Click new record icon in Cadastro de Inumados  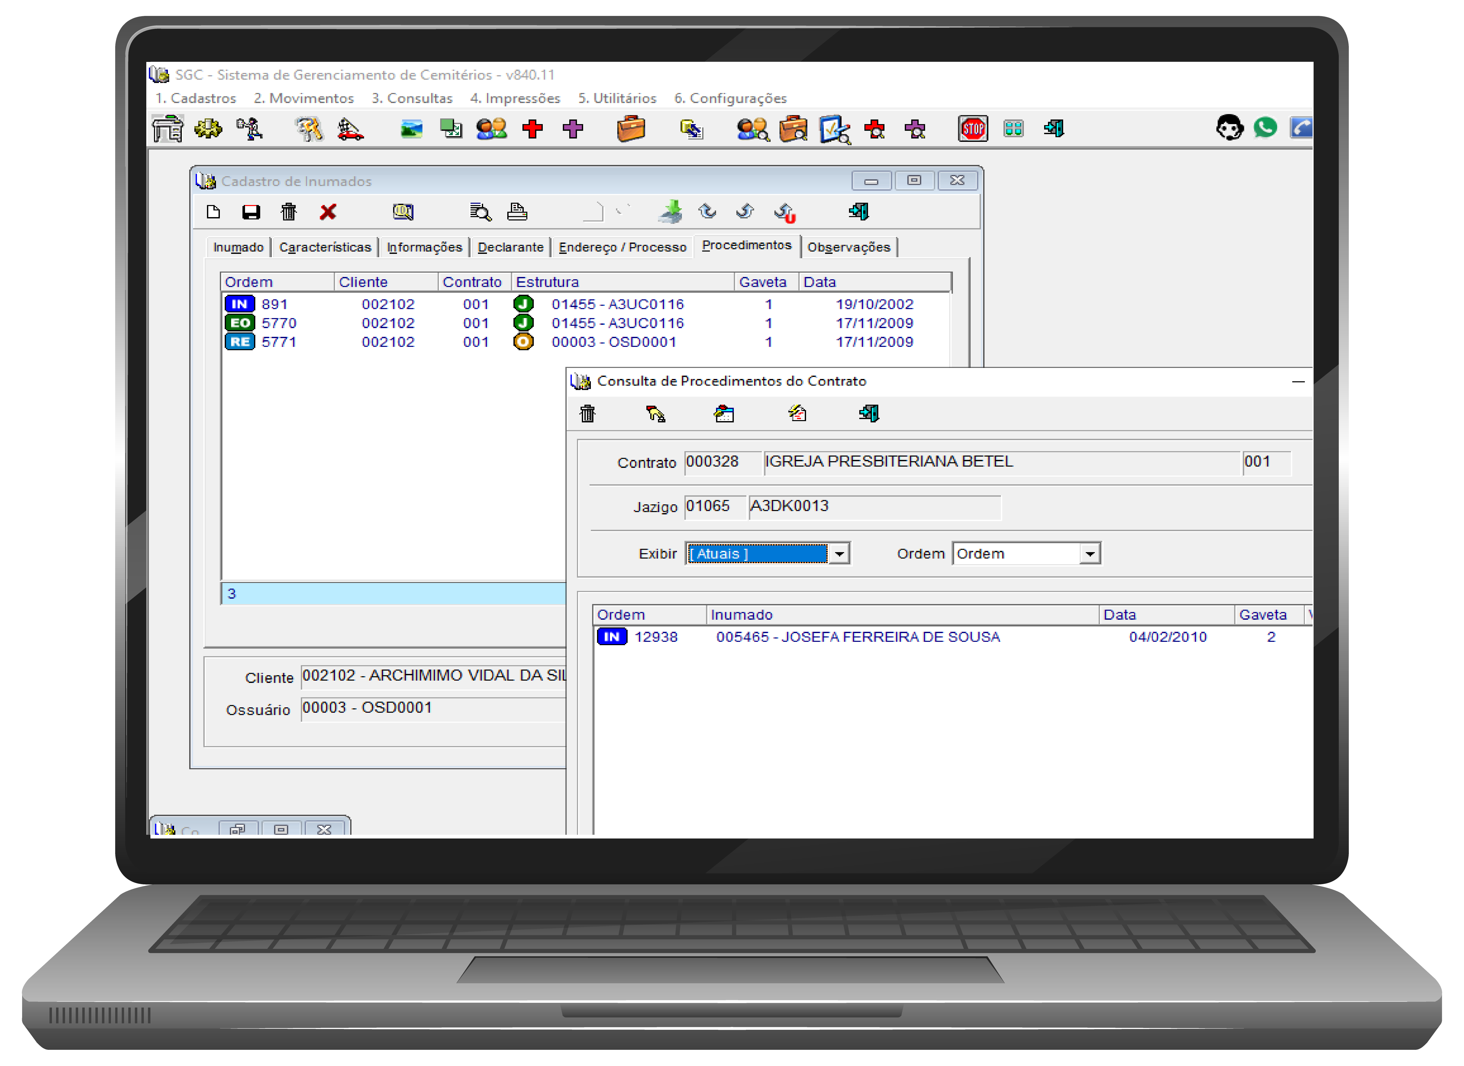(213, 212)
